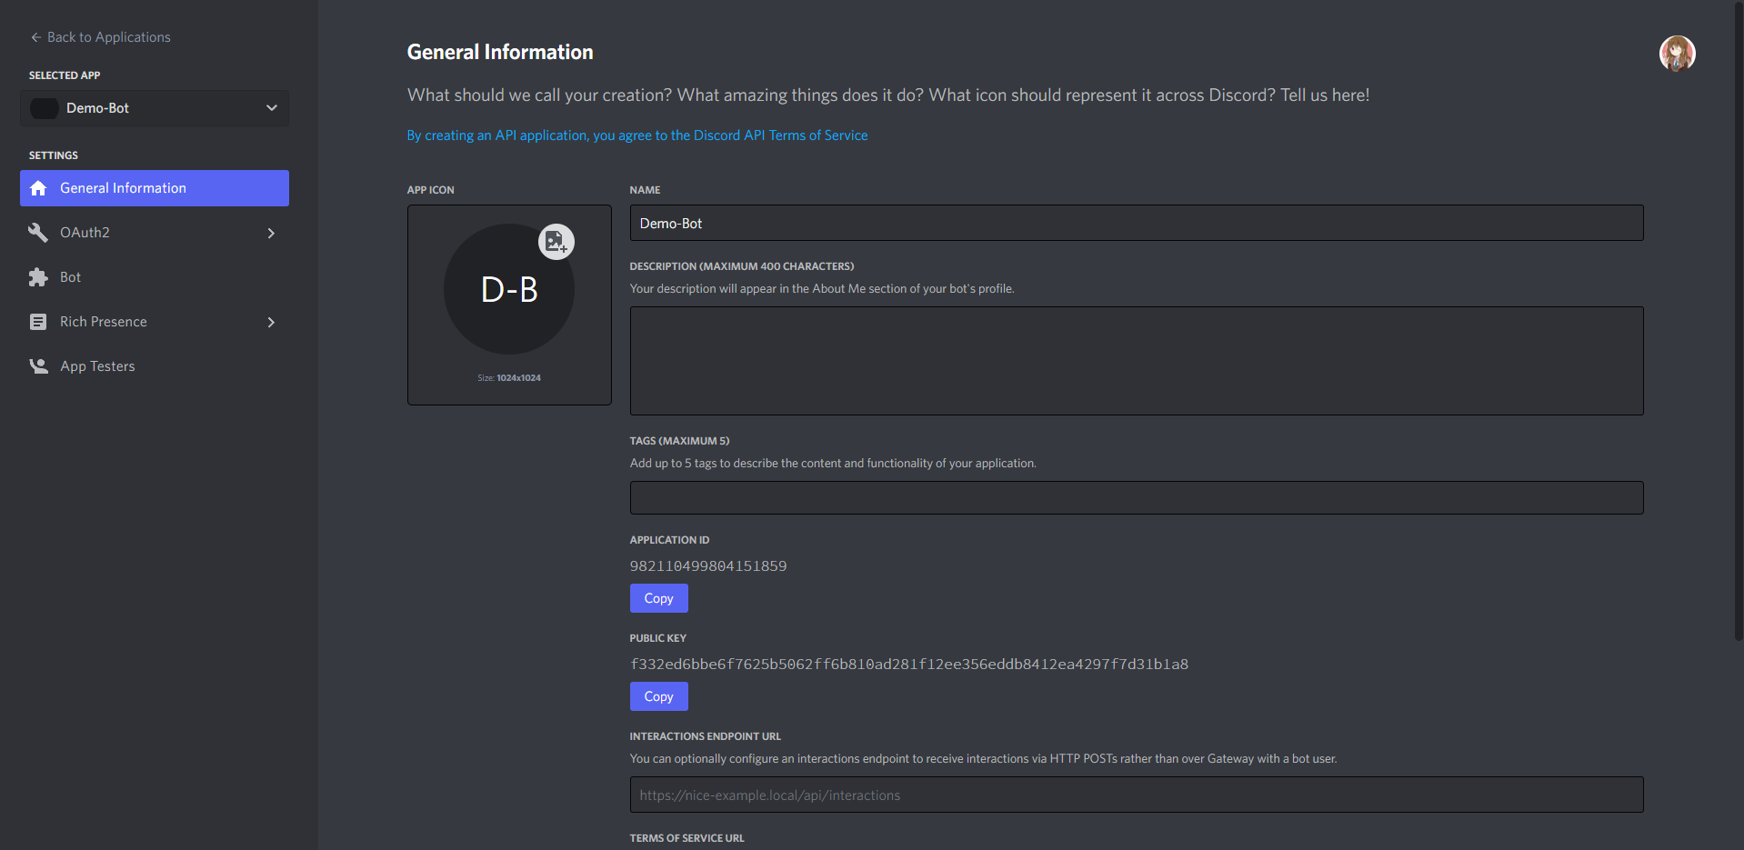Click the public key hash text
Screen dimensions: 1744x850
pos(909,665)
